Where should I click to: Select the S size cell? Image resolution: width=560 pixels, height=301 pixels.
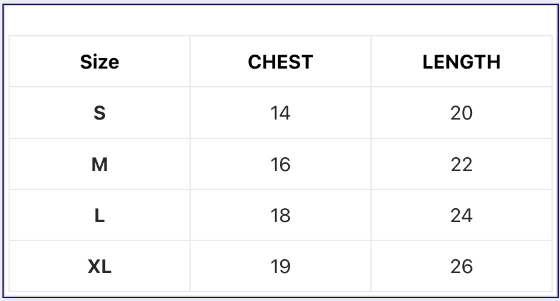pyautogui.click(x=100, y=113)
